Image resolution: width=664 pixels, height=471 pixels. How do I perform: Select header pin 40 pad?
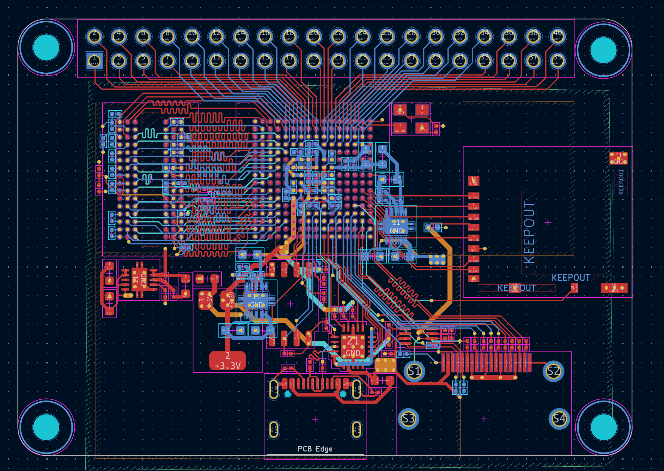[x=558, y=36]
